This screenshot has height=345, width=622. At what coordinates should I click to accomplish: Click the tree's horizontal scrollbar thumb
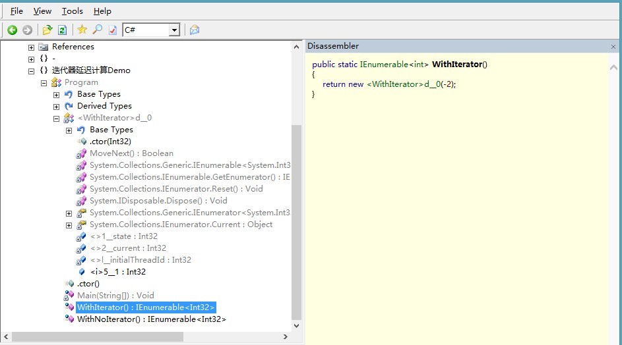click(x=98, y=336)
